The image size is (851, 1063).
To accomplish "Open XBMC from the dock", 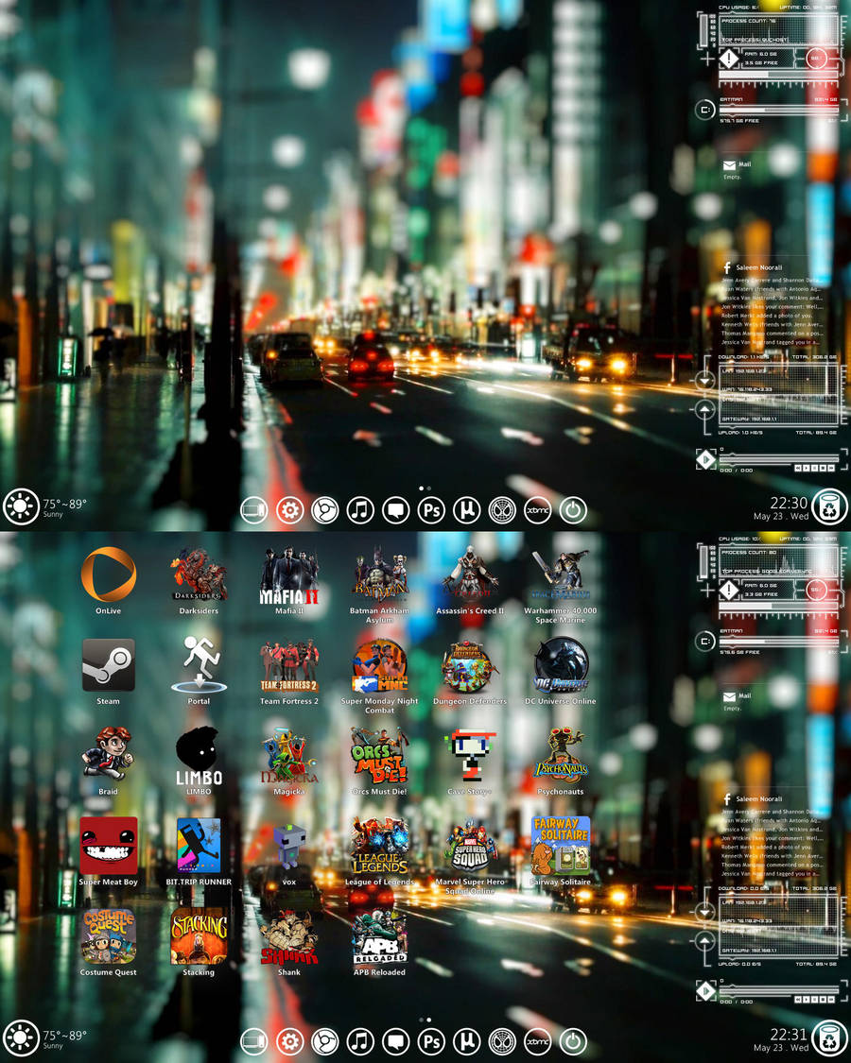I will 536,509.
